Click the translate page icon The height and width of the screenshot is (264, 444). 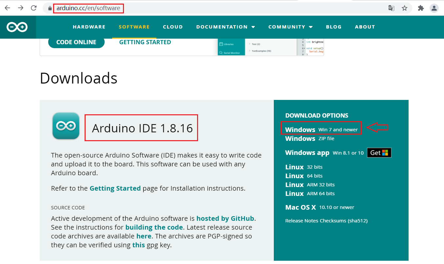391,8
